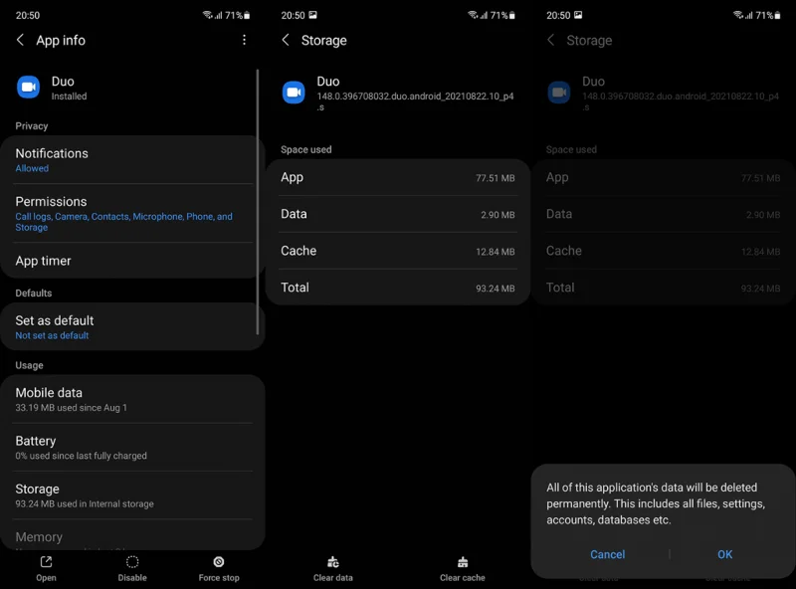Tap the Cache row showing 12.84 MB
Screen dimensions: 796x589
(398, 251)
